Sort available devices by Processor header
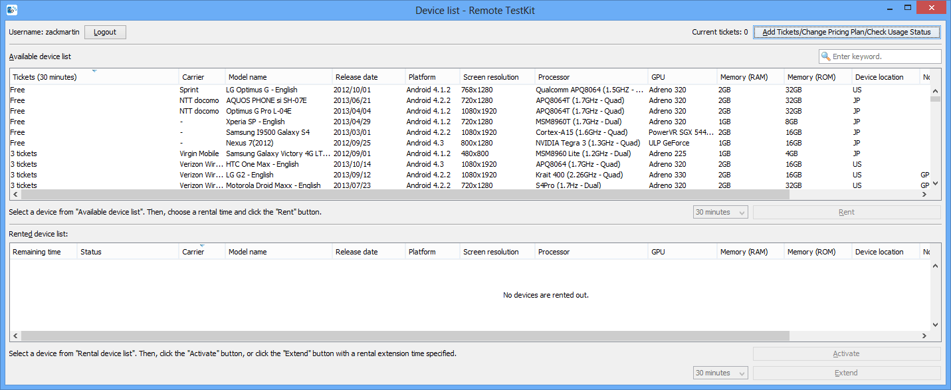Viewport: 951px width, 390px height. 591,77
